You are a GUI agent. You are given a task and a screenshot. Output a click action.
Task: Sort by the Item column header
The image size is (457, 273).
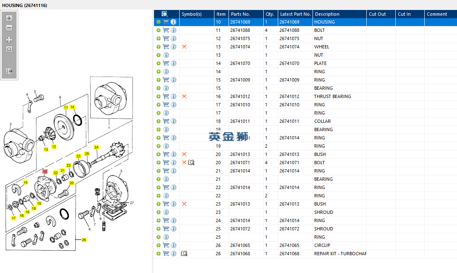[x=221, y=14]
